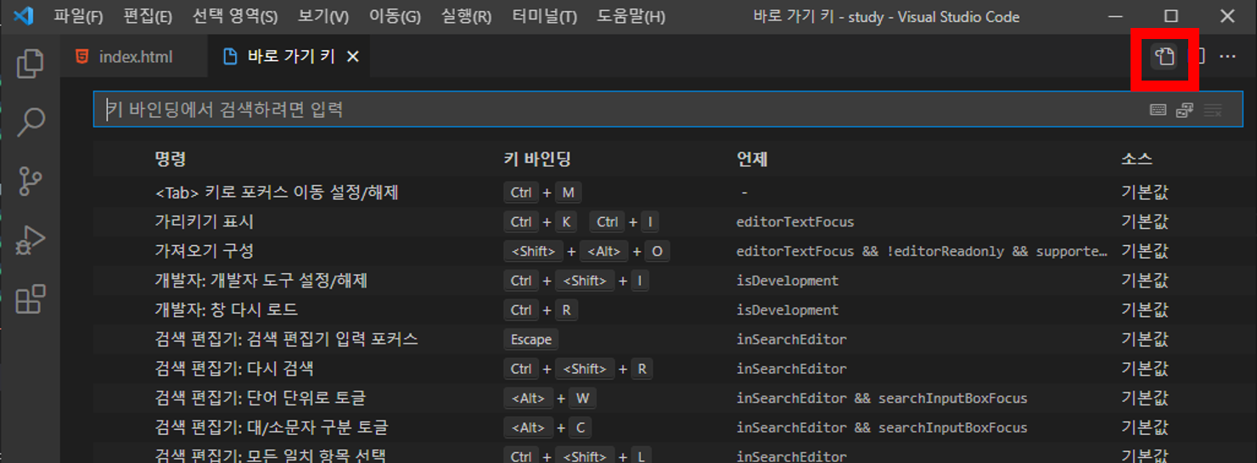
Task: Open the 보기(V) menu
Action: pos(323,17)
